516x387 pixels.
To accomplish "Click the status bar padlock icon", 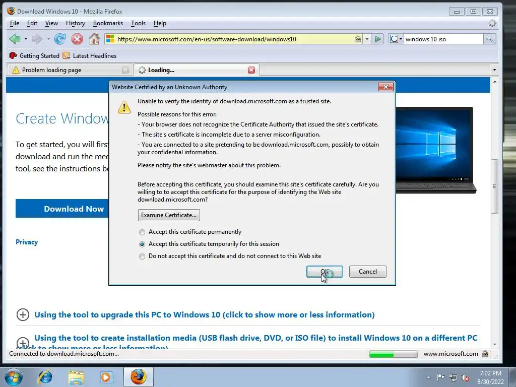I will pos(485,354).
